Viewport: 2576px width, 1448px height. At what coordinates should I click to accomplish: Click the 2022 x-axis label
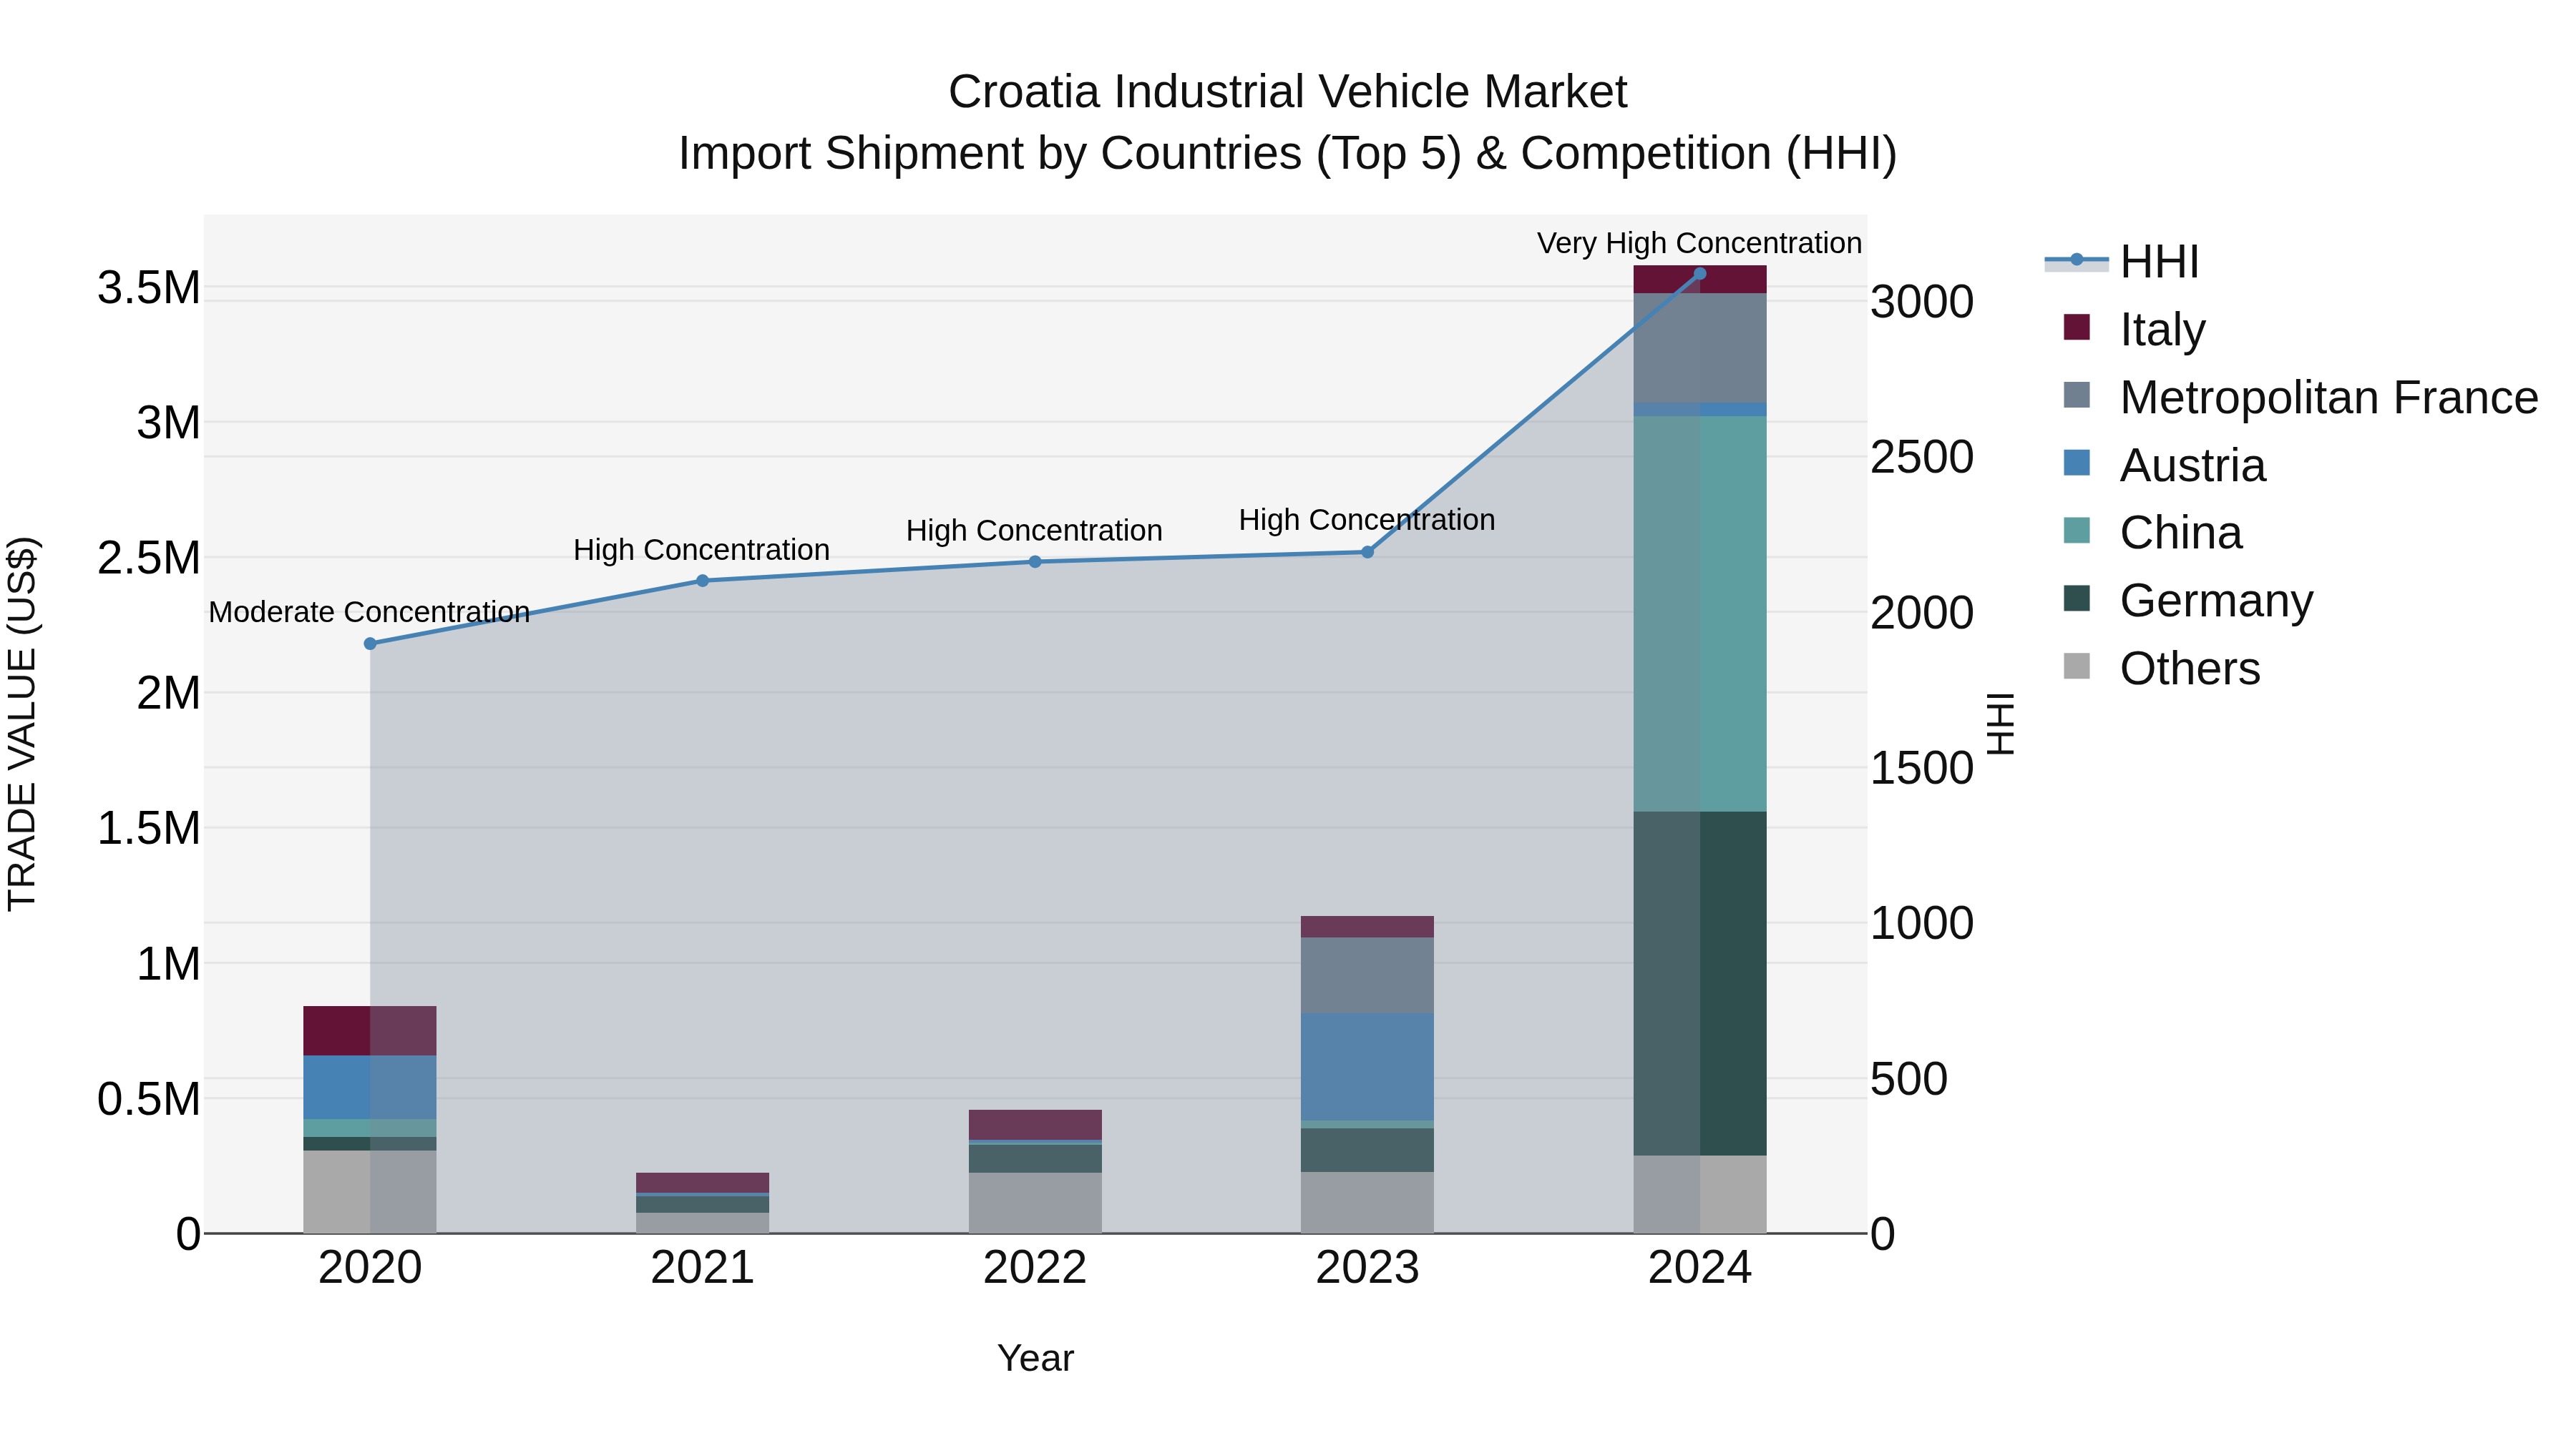1035,1268
